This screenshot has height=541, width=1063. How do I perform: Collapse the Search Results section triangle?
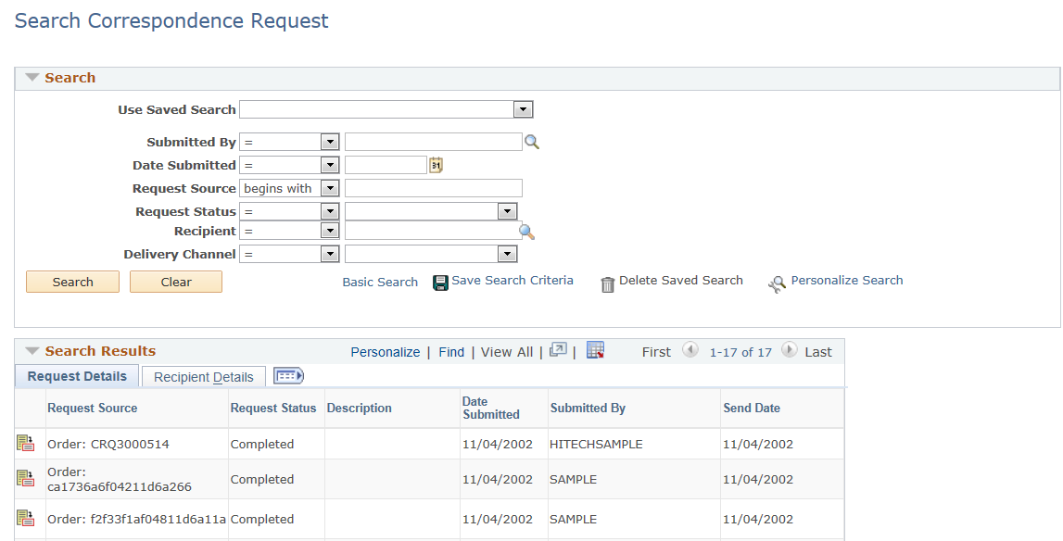pyautogui.click(x=32, y=351)
